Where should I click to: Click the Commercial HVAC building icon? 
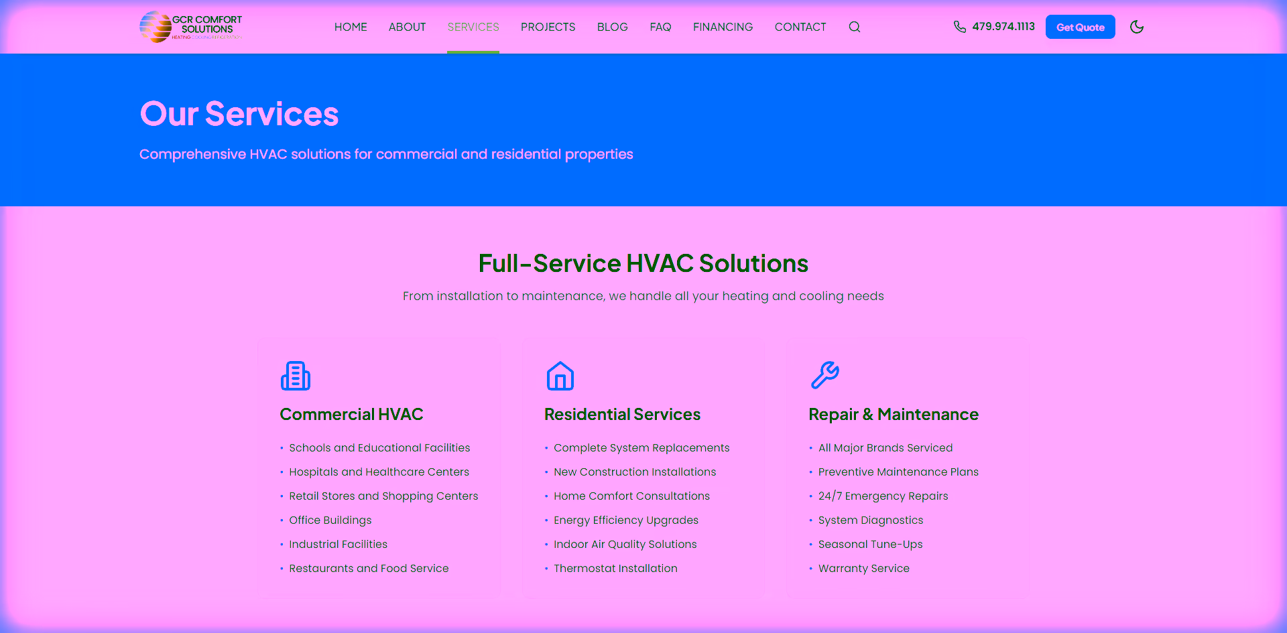(x=296, y=376)
